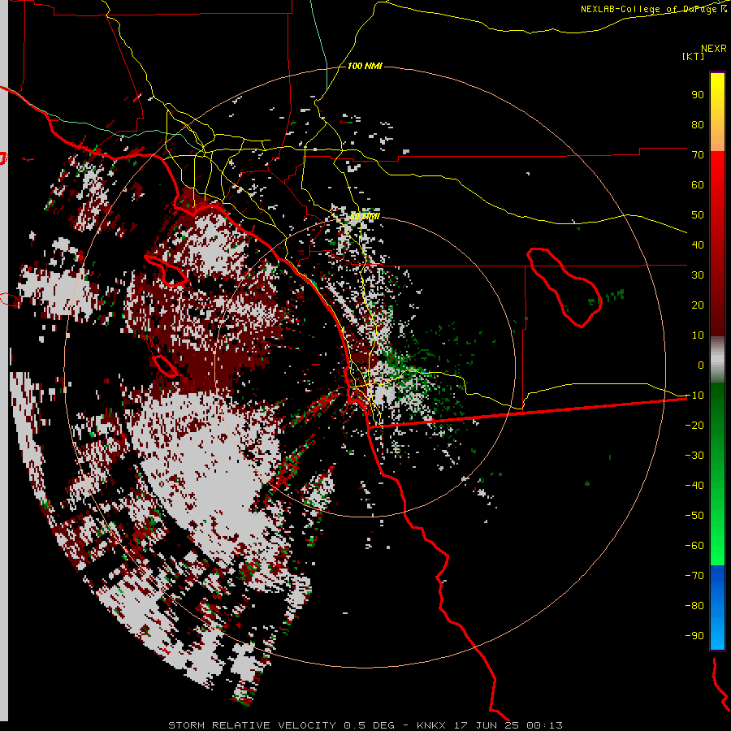Click the '-40' colorbar scale value
Image resolution: width=731 pixels, height=731 pixels.
pos(694,486)
